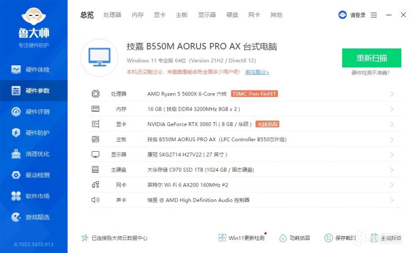Click AMD High Definition Audio text

coord(199,200)
